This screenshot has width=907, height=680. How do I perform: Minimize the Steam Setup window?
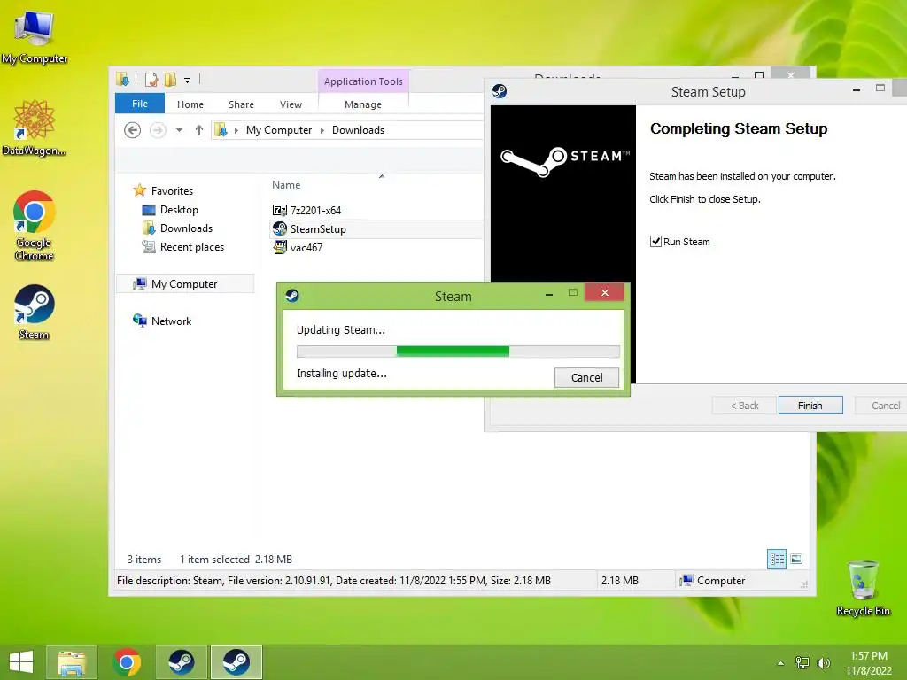(857, 89)
